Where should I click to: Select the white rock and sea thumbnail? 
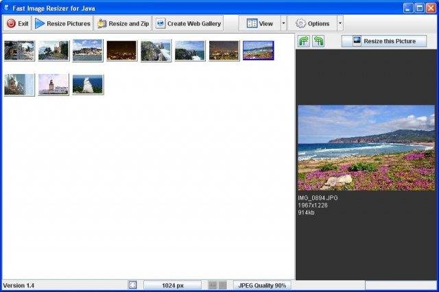(x=88, y=84)
